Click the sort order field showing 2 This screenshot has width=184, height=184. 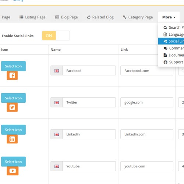181,102
